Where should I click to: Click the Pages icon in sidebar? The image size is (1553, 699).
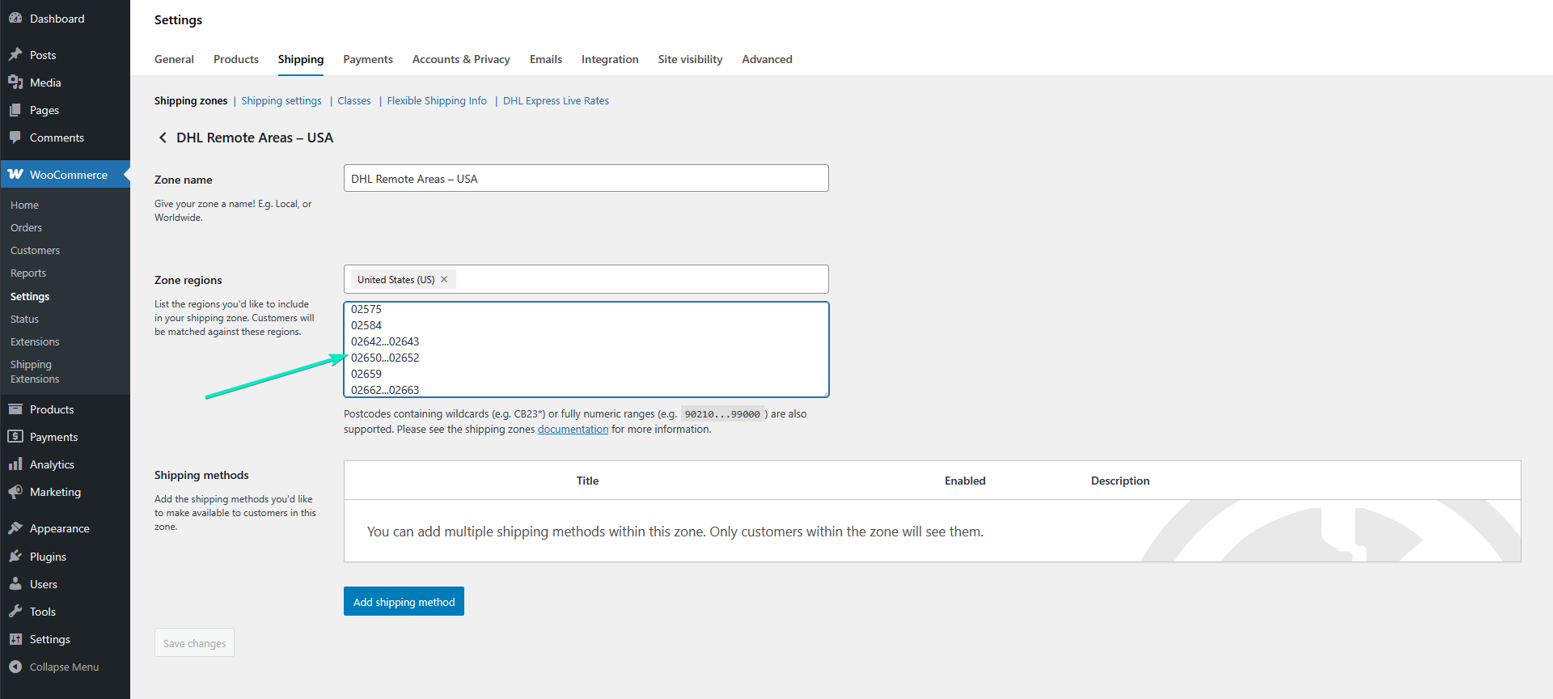pos(15,109)
